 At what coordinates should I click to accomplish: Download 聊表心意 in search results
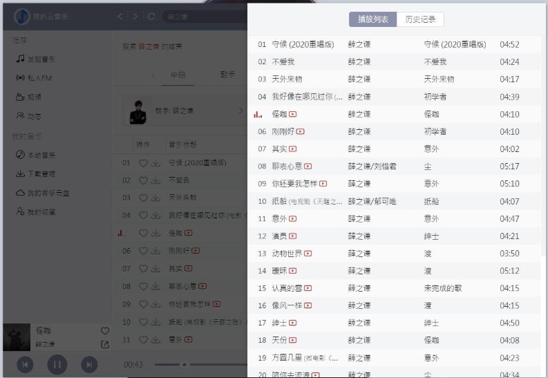point(156,287)
